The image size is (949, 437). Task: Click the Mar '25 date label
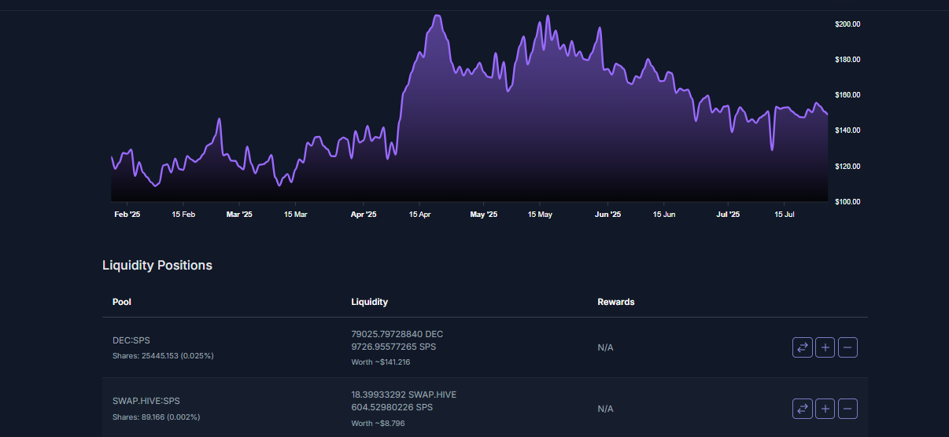[x=239, y=214]
